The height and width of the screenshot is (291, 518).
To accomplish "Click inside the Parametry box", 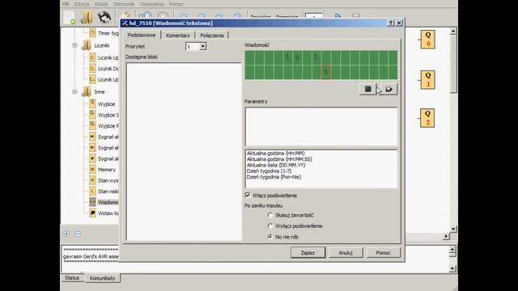I will point(321,126).
